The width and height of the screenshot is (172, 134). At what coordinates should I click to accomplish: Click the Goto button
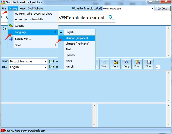(x=163, y=9)
